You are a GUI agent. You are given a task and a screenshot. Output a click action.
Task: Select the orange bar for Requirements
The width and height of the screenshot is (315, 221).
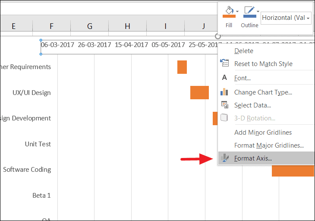(x=182, y=67)
